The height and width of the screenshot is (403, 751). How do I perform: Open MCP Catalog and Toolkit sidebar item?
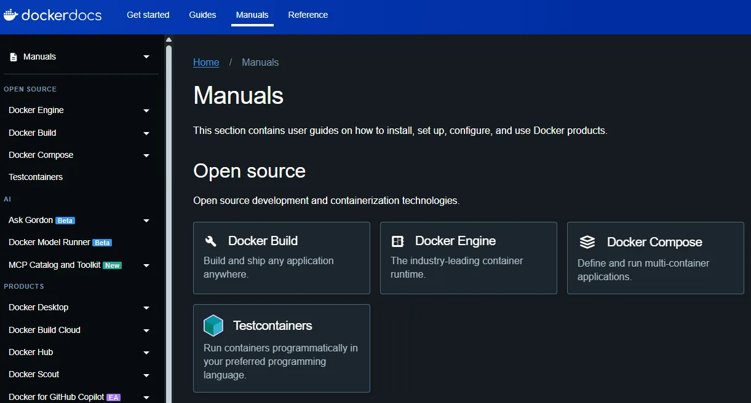(55, 265)
